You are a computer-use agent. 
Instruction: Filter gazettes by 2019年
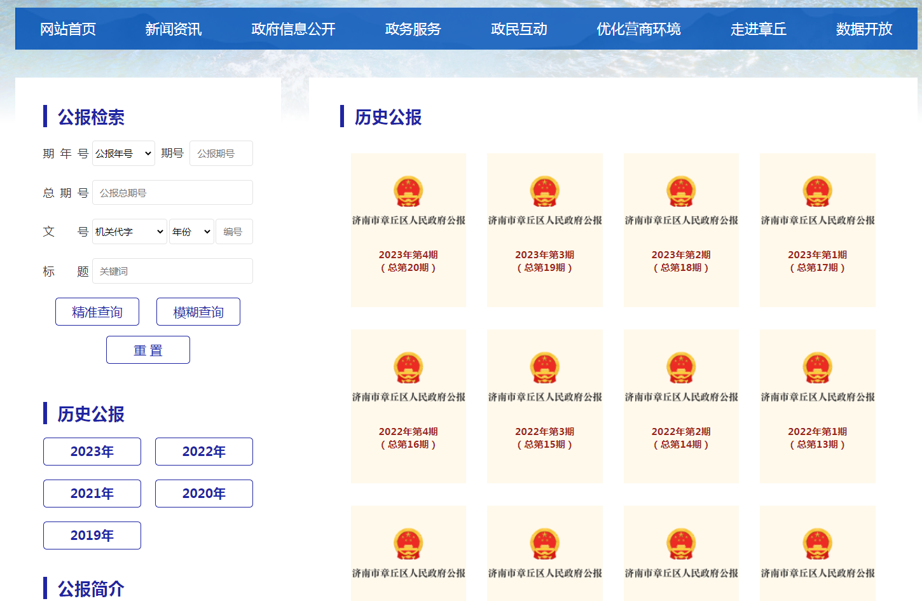click(92, 535)
